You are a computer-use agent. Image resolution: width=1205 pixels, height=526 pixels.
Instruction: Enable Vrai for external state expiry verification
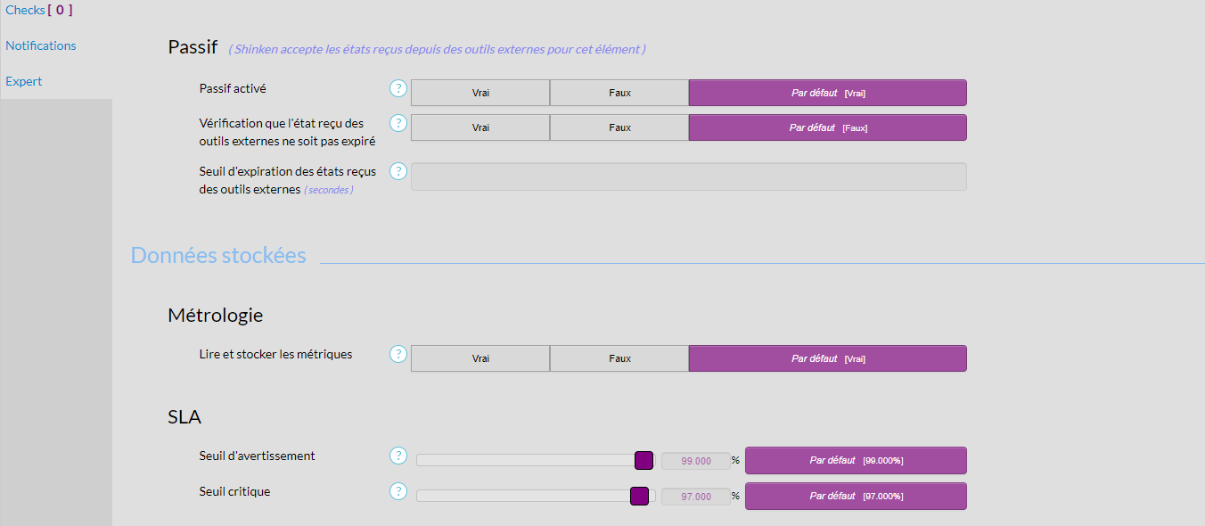480,127
